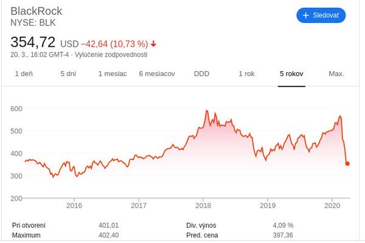The height and width of the screenshot is (243, 365).
Task: Open the Max. time range tab
Action: (x=336, y=74)
